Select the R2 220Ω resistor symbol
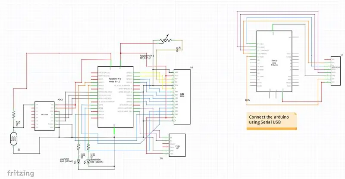The image size is (345, 179). (x=14, y=115)
